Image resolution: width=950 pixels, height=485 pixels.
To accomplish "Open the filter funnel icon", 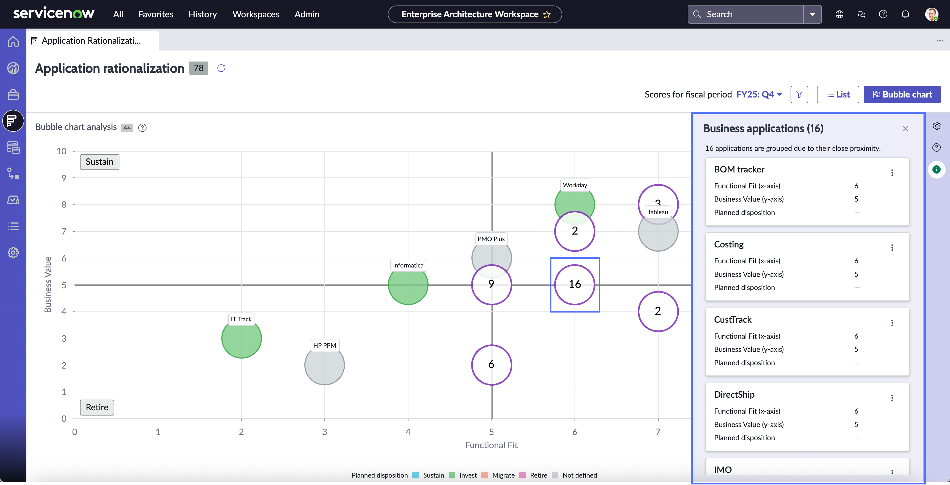I will click(x=799, y=94).
